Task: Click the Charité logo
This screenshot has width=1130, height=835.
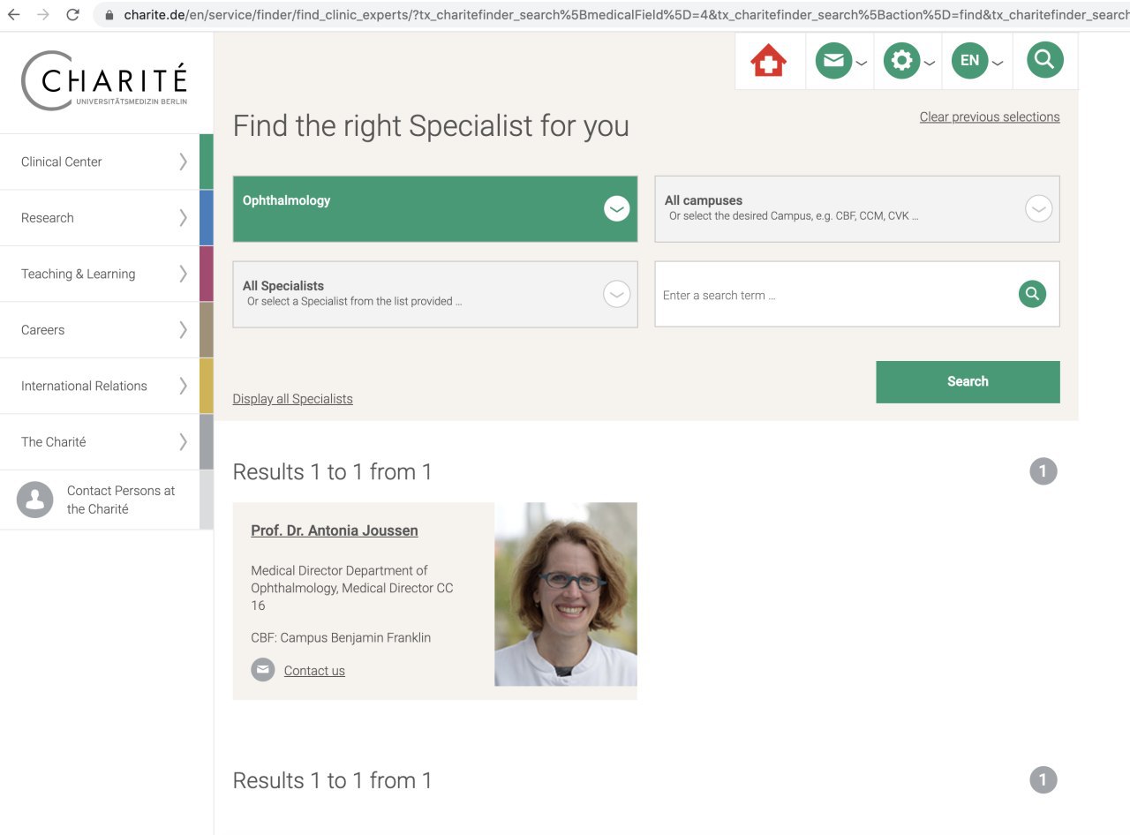Action: click(105, 80)
